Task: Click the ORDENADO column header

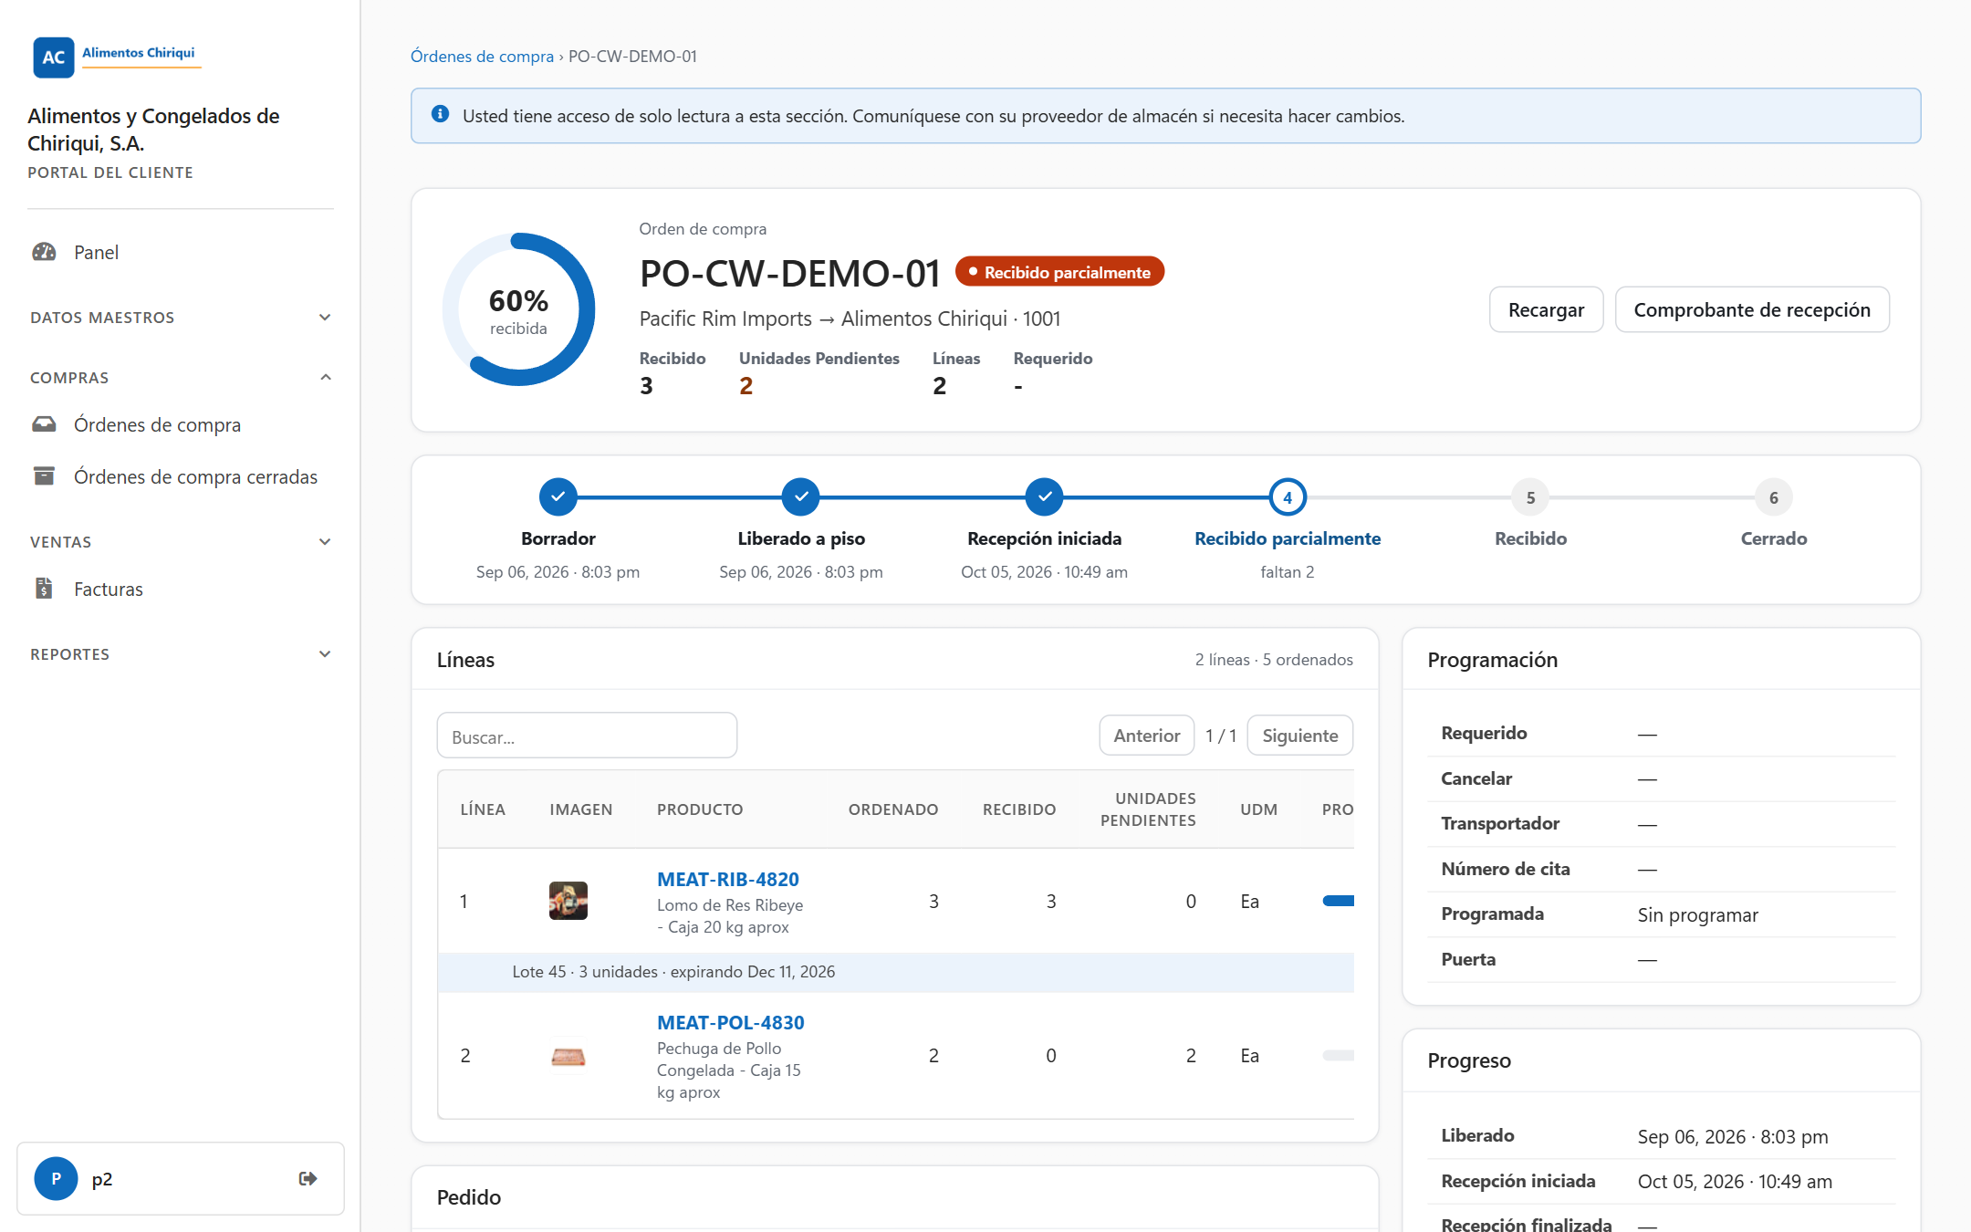Action: 892,809
